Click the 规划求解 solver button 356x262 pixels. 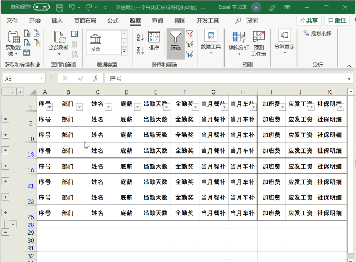pos(317,33)
